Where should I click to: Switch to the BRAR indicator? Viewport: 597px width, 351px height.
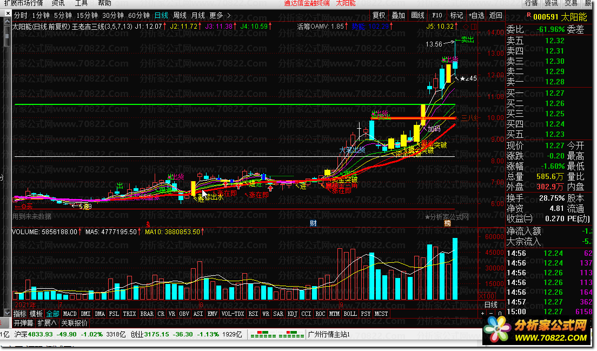pyautogui.click(x=147, y=314)
